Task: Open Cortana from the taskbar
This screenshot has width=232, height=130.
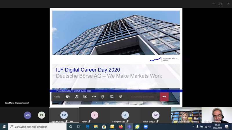Action: 70,127
